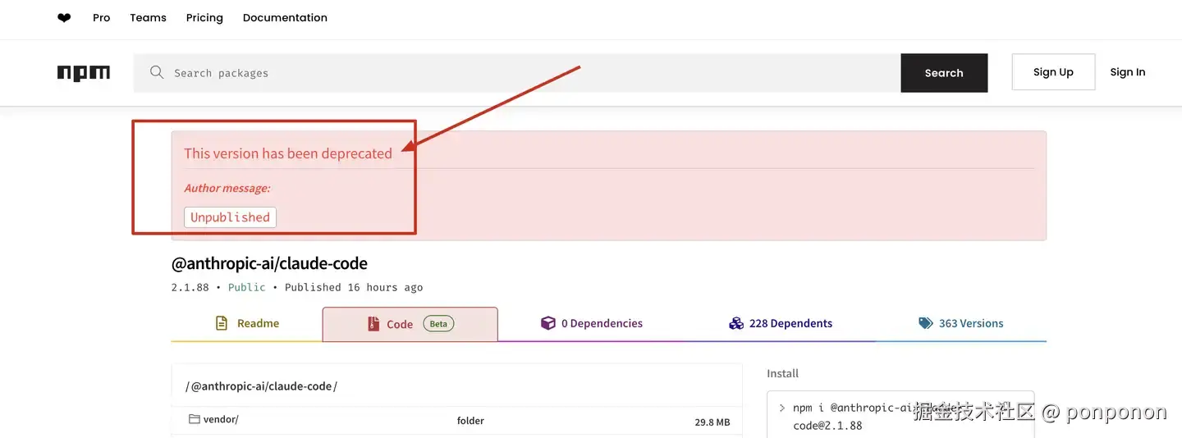Image resolution: width=1182 pixels, height=438 pixels.
Task: Click the vendor folder icon
Action: 195,419
